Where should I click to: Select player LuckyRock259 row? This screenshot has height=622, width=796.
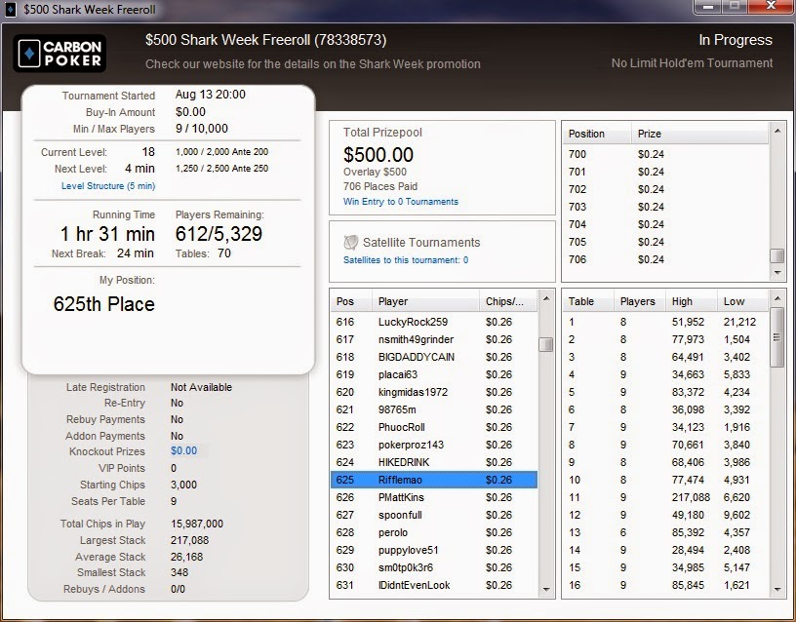tap(434, 322)
